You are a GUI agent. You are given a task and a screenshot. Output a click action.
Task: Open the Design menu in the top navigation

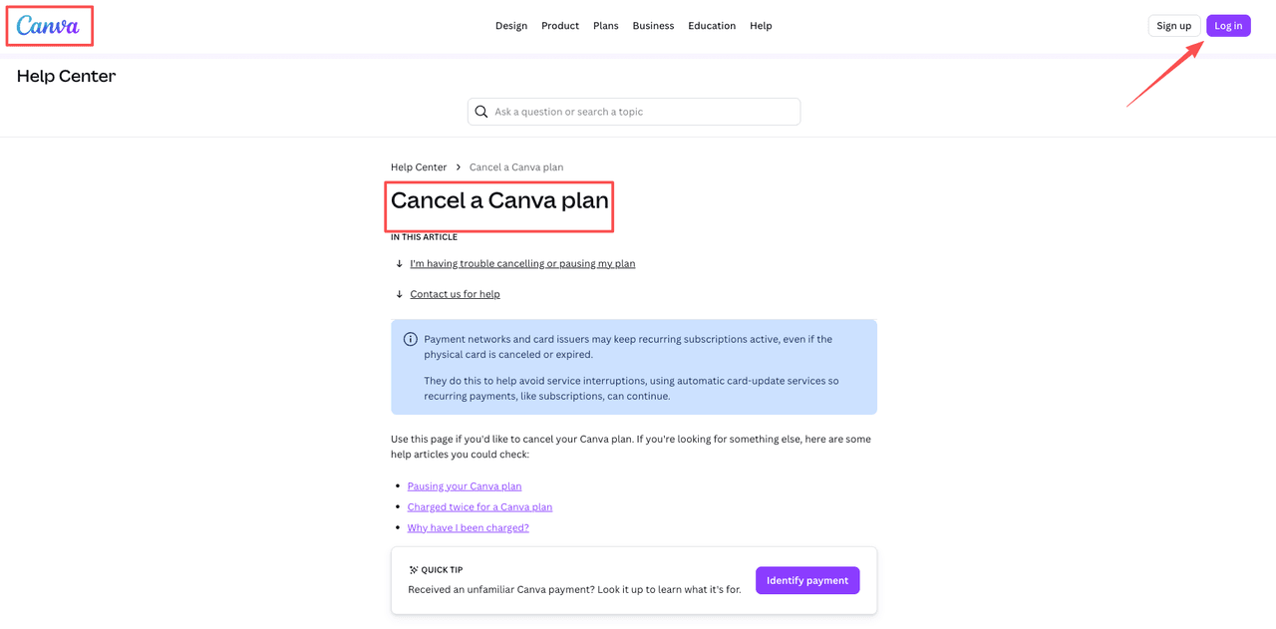tap(511, 25)
